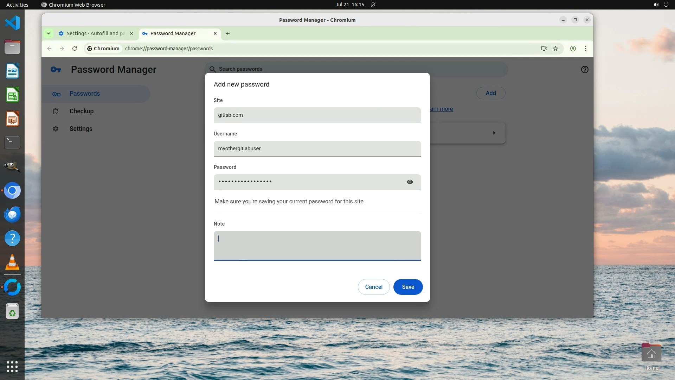
Task: Click the install app icon in the address bar
Action: [544, 49]
